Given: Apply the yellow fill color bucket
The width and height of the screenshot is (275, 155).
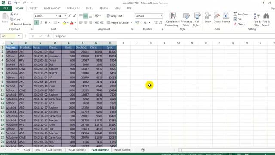Looking at the screenshot, I should pos(64,22).
